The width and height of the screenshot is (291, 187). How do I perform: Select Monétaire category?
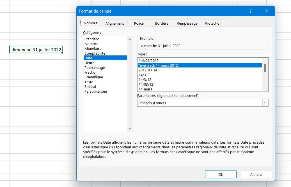point(93,49)
